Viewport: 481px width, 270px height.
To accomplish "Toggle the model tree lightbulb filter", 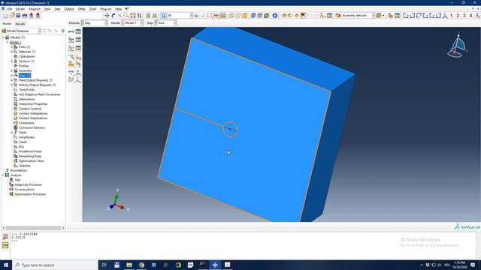I will coord(63,31).
